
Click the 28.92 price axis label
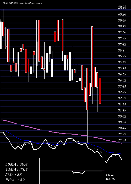tap(122, 134)
